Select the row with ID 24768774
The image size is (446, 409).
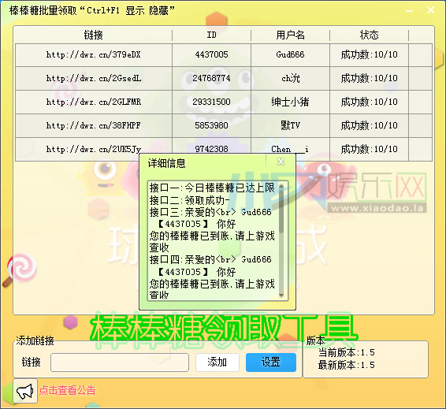coord(224,79)
